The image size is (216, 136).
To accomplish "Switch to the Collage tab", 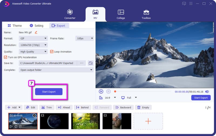I will click(x=121, y=14).
